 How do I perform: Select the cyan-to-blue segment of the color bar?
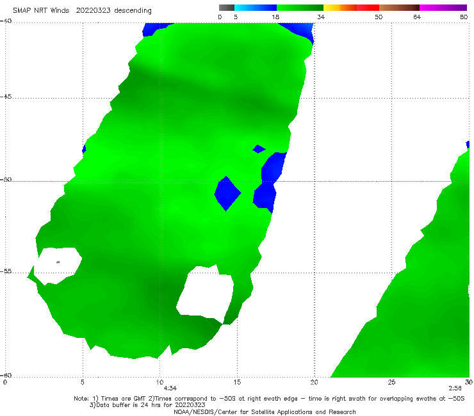coord(256,8)
